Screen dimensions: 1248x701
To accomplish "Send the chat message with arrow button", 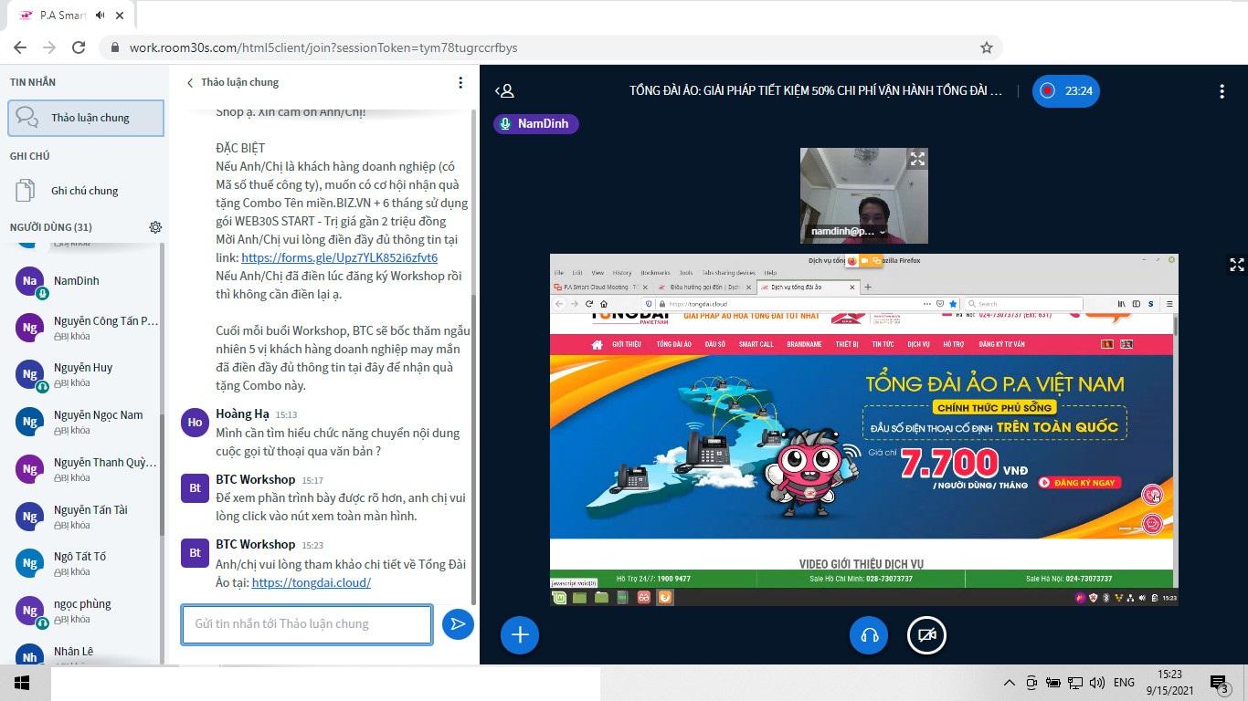I will [458, 624].
